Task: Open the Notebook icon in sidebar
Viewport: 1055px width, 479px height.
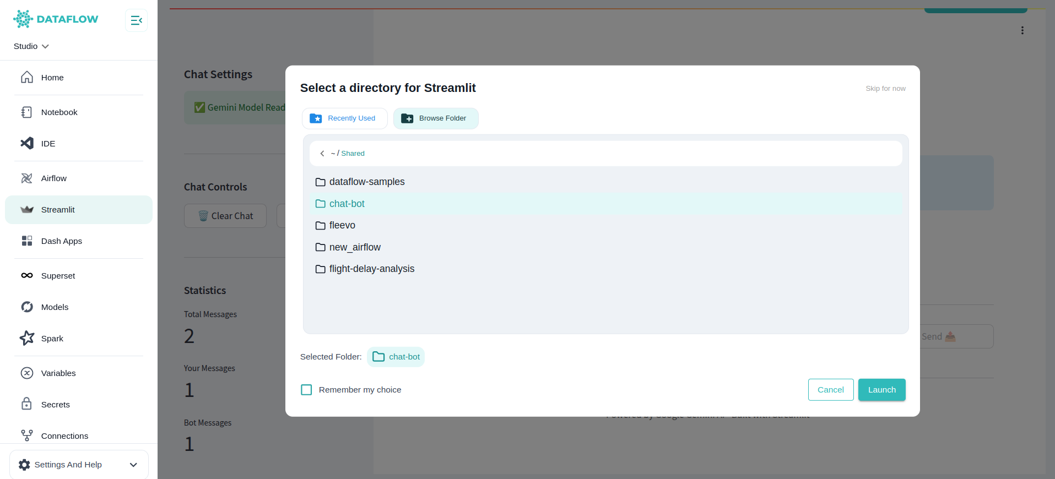Action: (x=26, y=112)
